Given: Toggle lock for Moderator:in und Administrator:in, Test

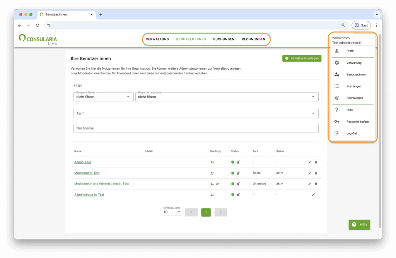Looking at the screenshot, I should coord(238,184).
